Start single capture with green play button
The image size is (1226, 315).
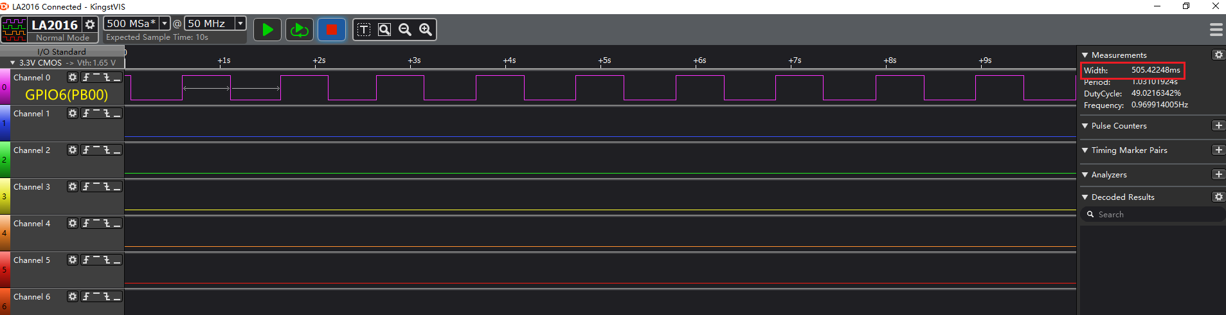click(267, 30)
